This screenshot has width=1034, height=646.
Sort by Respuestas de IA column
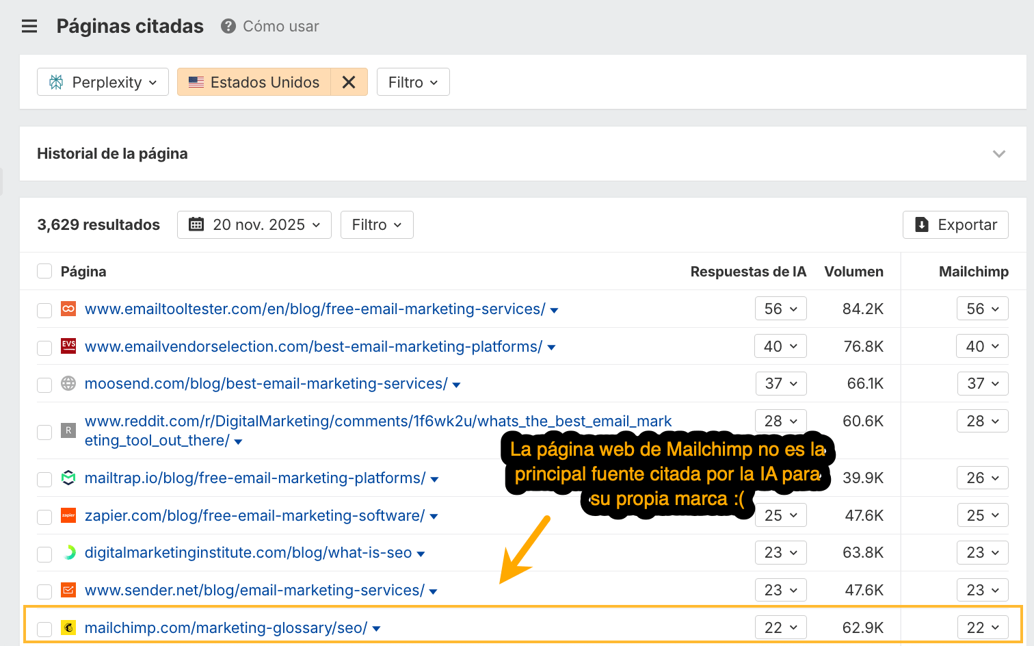(x=747, y=272)
